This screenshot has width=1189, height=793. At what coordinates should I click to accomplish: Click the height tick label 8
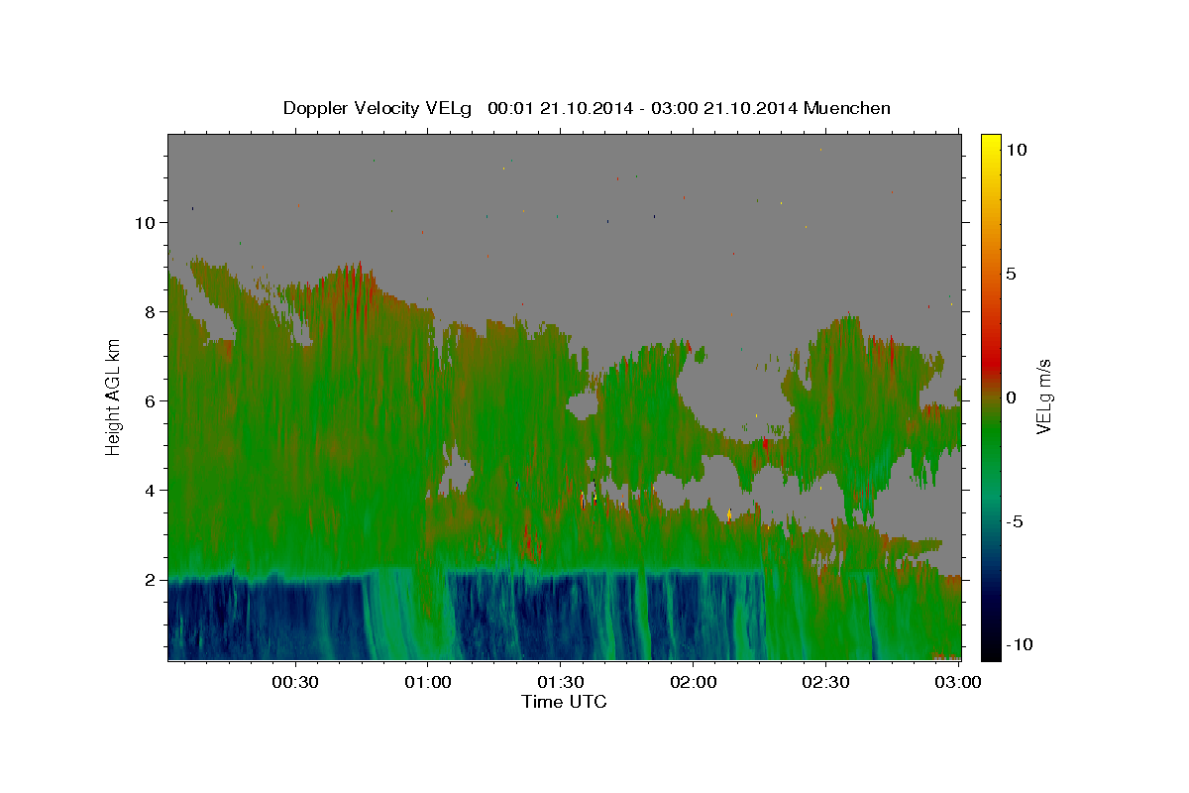(x=151, y=312)
